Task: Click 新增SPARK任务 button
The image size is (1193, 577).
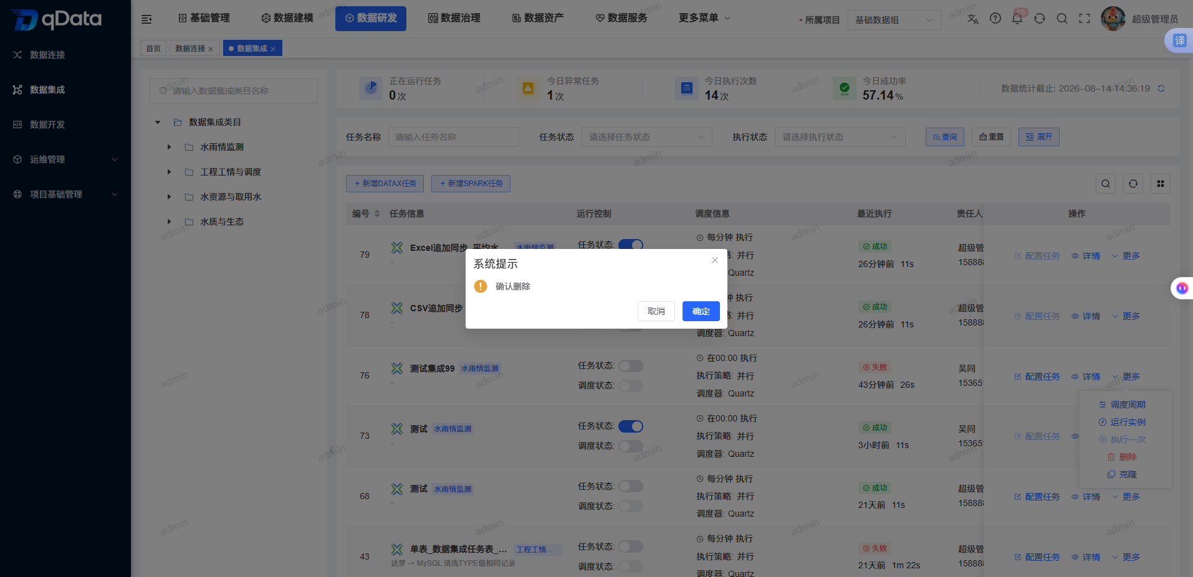Action: coord(471,184)
